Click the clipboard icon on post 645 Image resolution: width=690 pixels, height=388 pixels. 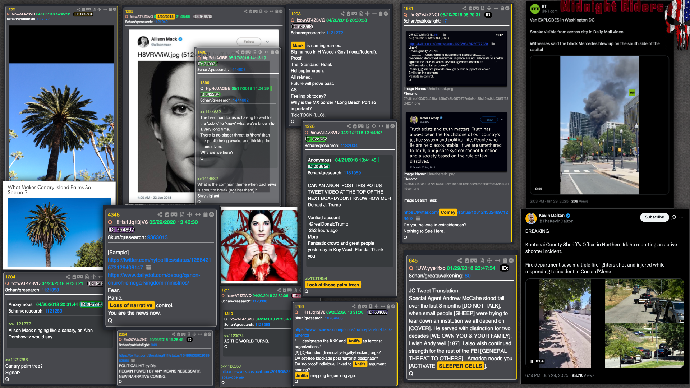click(x=505, y=260)
